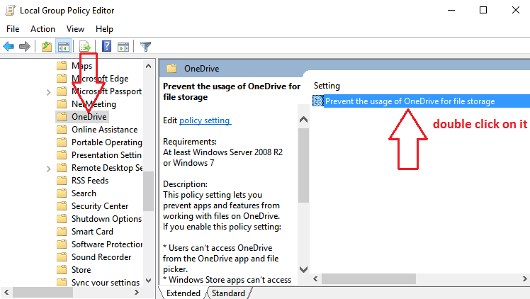The width and height of the screenshot is (530, 299).
Task: Expand the Remote Desktop Services tree node
Action: [48, 168]
